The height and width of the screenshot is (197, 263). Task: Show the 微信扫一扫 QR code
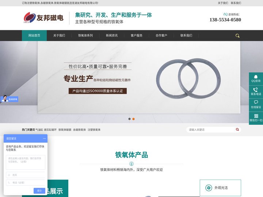[x=256, y=118]
